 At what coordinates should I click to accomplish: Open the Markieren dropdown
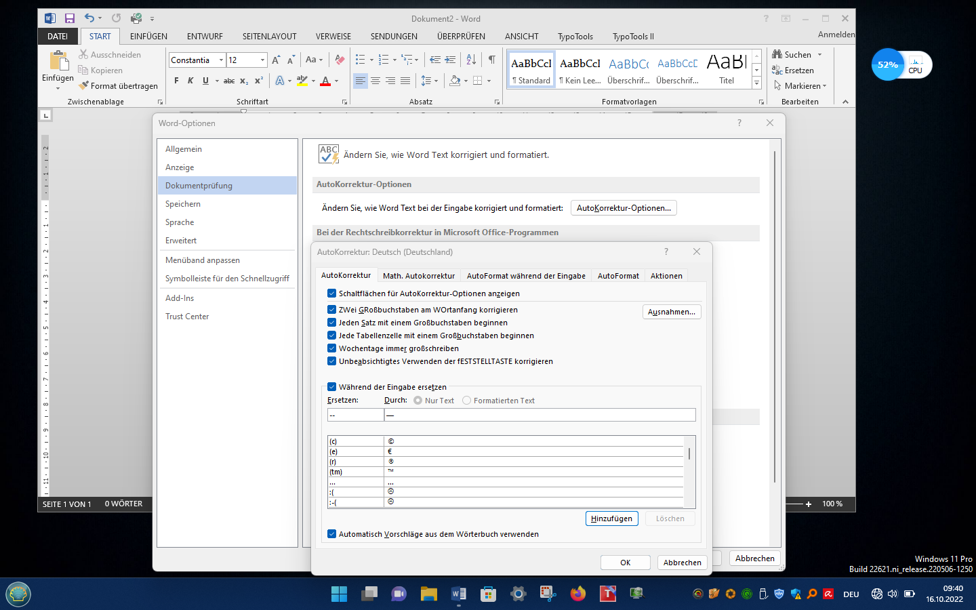(x=800, y=86)
